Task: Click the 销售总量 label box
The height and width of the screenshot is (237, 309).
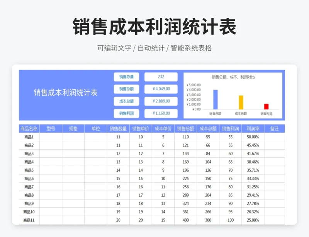Action: (x=126, y=77)
